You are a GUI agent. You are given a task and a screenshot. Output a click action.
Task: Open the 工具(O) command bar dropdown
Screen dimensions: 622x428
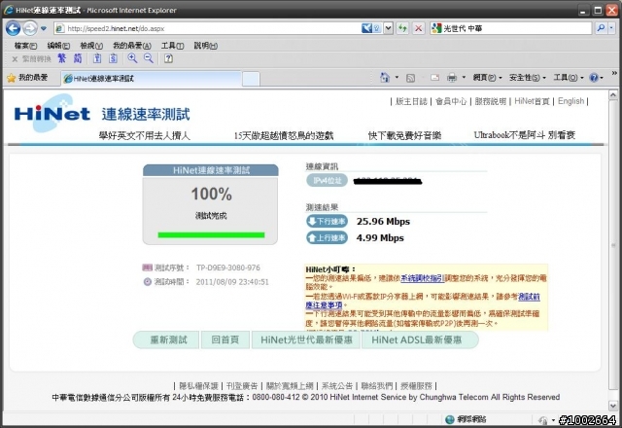click(568, 78)
